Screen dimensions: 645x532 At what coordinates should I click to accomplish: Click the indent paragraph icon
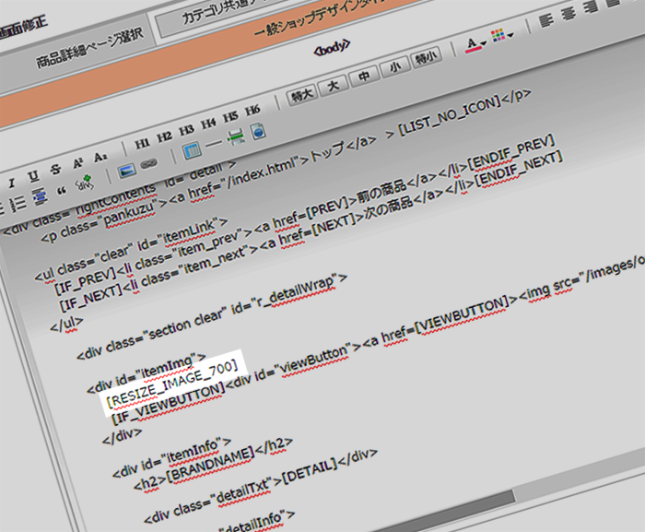[40, 196]
